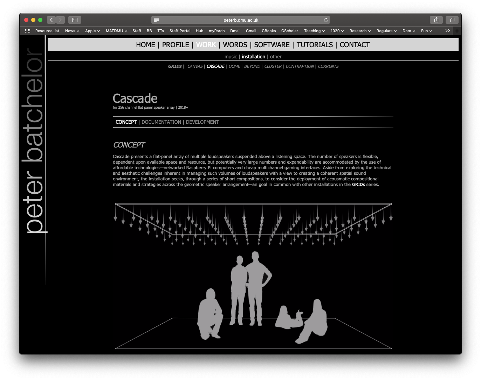Switch to the DOCUMENTATION section tab

[161, 122]
